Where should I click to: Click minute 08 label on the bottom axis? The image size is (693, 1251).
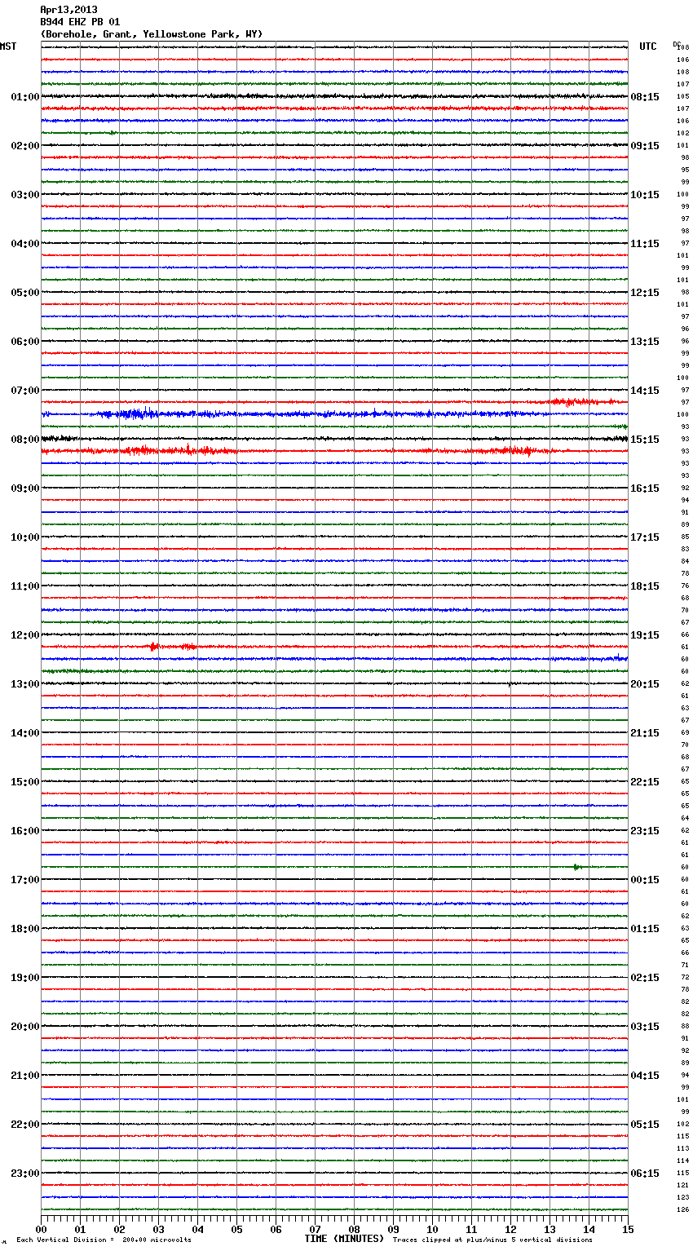[354, 1229]
